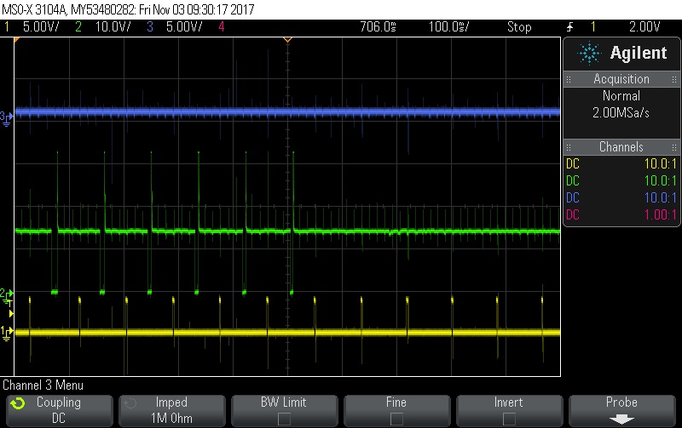Open the Probe submenu arrow
Screen dimensions: 682x428
coord(621,419)
